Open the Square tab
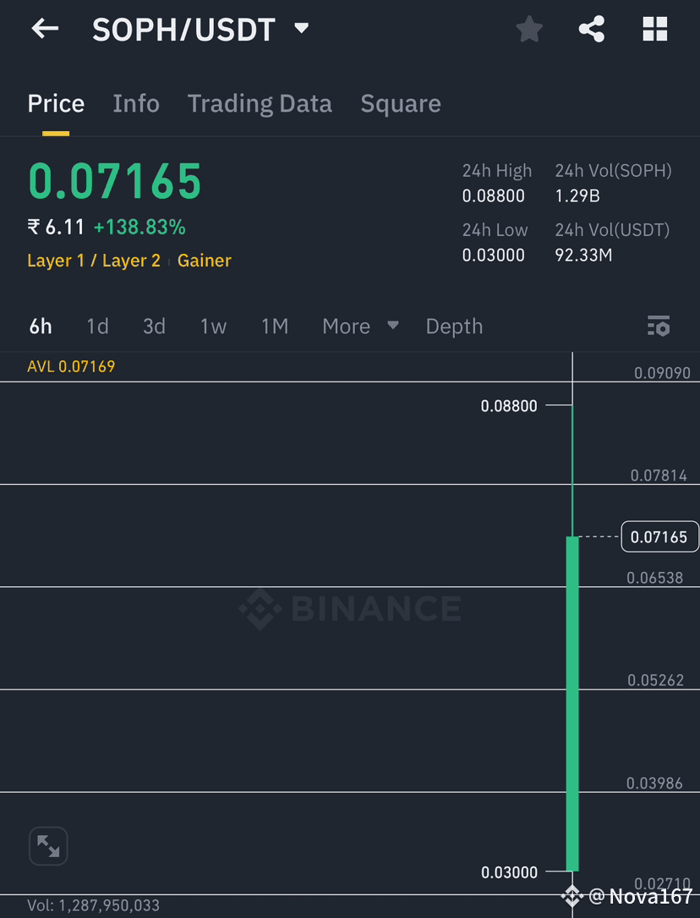This screenshot has height=918, width=700. (x=401, y=103)
